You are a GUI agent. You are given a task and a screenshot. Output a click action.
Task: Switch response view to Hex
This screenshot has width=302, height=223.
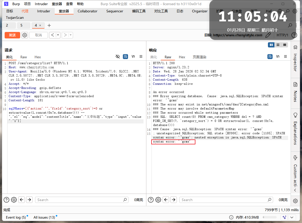click(182, 57)
